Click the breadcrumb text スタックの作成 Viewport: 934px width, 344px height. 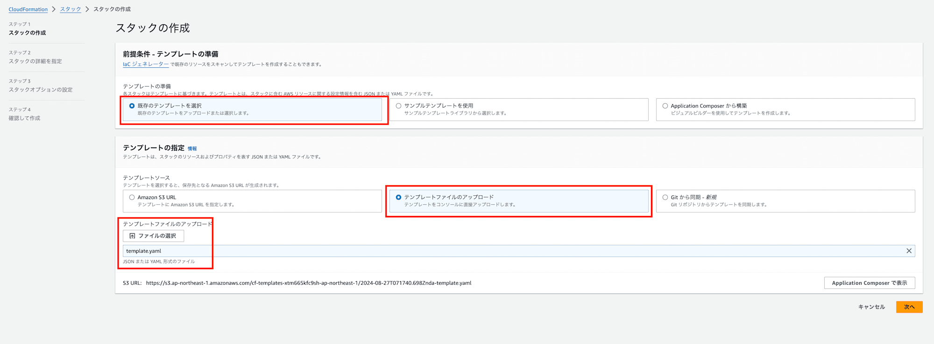[x=112, y=9]
